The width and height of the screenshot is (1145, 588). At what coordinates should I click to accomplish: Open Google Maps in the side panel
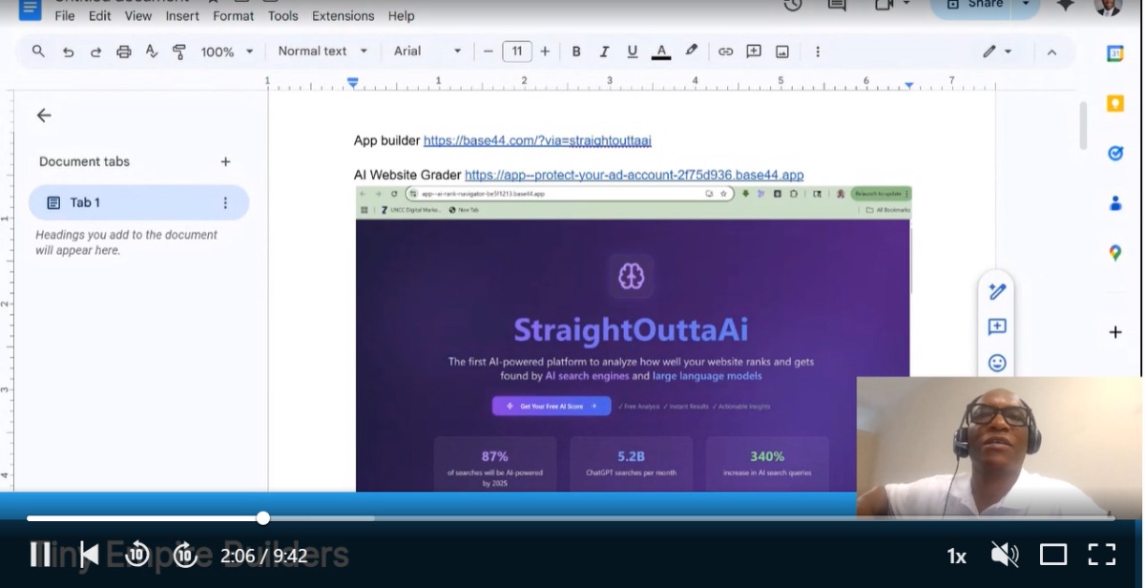pyautogui.click(x=1114, y=253)
